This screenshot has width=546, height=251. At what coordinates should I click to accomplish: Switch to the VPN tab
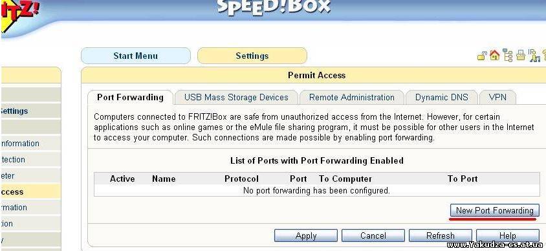click(497, 97)
